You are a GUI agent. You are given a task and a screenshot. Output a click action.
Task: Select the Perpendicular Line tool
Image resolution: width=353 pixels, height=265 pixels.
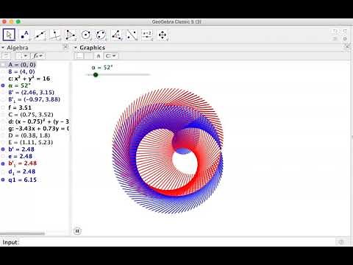pyautogui.click(x=55, y=35)
